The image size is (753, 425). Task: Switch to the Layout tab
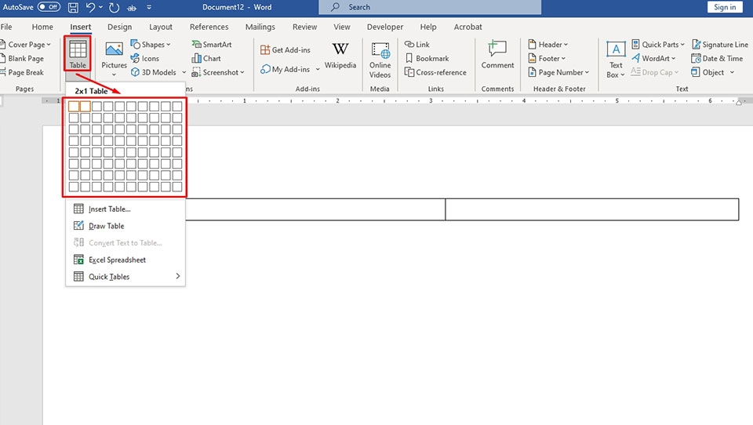(x=161, y=27)
